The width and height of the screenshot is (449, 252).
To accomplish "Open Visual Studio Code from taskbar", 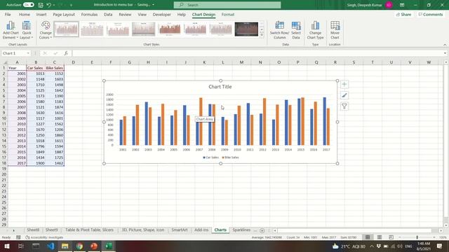I will click(x=51, y=246).
